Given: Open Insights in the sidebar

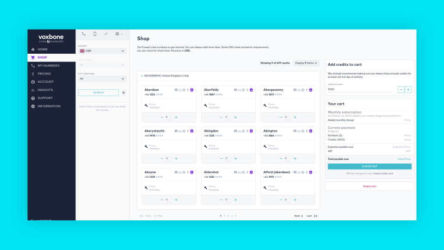Looking at the screenshot, I should (x=51, y=90).
